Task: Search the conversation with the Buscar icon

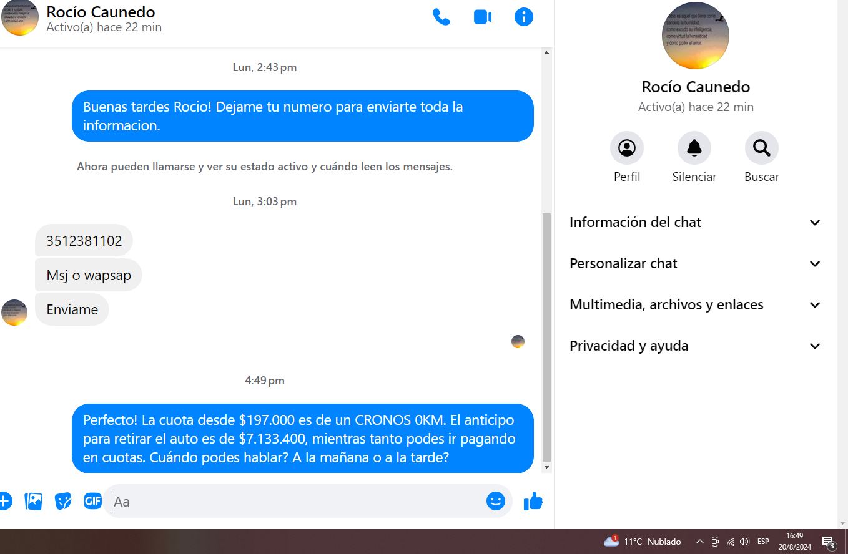Action: pyautogui.click(x=762, y=148)
